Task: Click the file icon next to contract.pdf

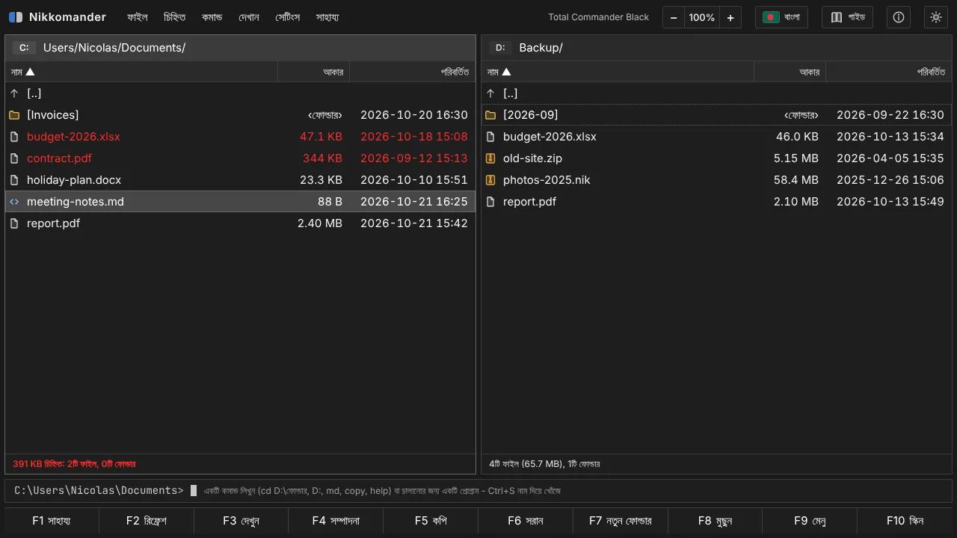Action: 14,158
